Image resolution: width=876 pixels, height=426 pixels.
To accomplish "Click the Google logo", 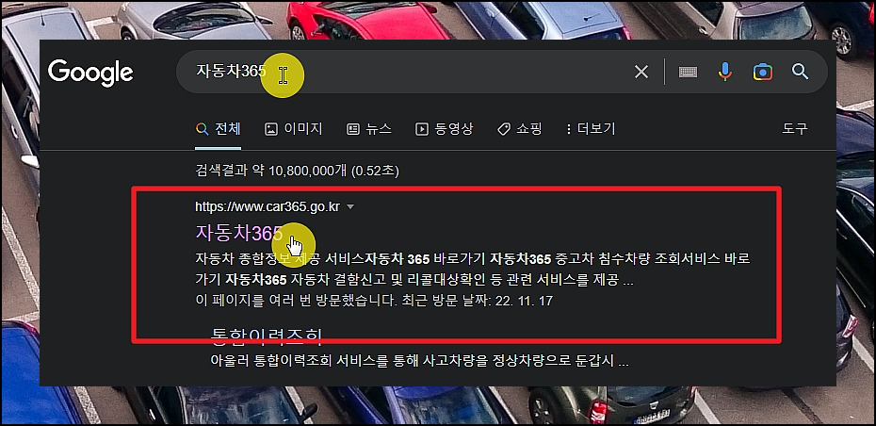I will (x=90, y=73).
